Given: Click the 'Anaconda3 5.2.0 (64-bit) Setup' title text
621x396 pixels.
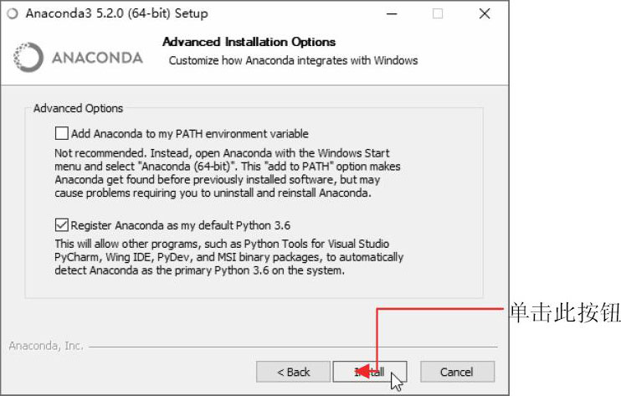Looking at the screenshot, I should [x=117, y=13].
